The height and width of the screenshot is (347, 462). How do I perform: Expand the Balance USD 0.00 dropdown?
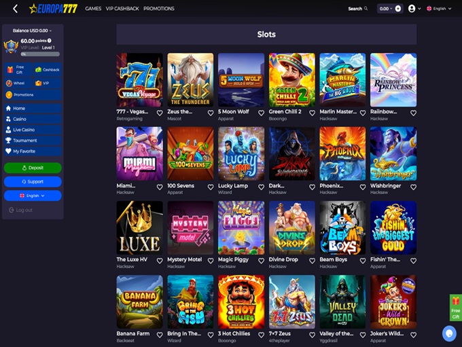(32, 31)
